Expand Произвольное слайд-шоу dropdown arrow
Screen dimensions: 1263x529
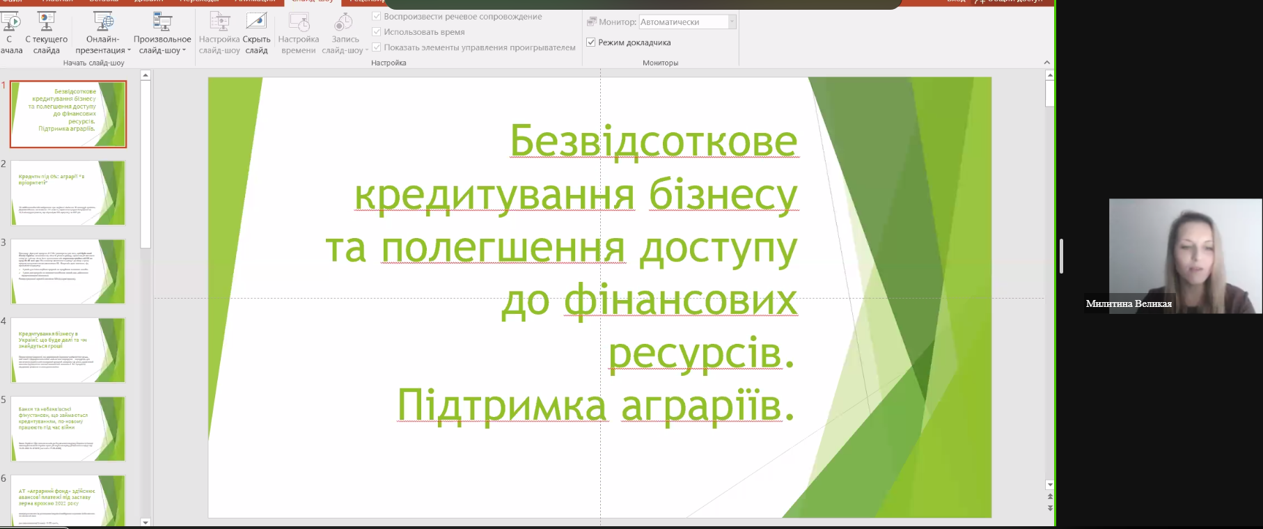tap(184, 50)
